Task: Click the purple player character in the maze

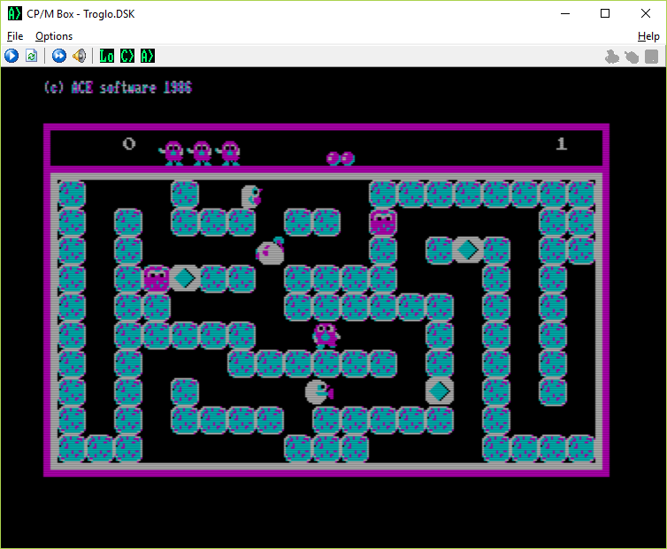Action: pos(326,336)
